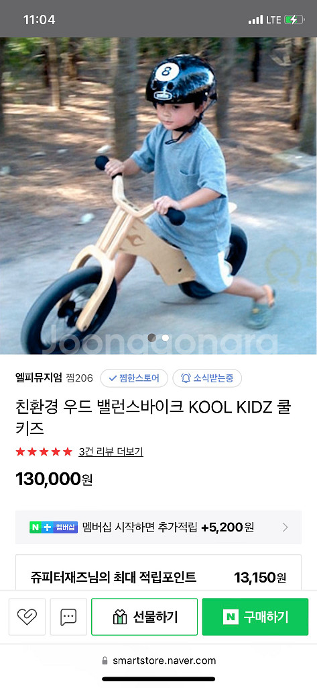
Task: Tap the 구매하기 purchase button
Action: (x=255, y=617)
